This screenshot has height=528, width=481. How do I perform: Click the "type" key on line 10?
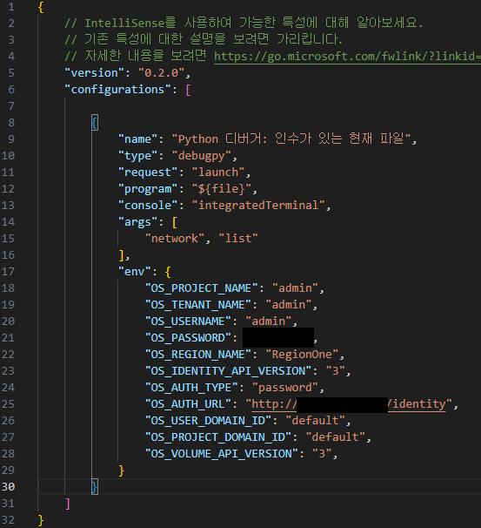137,156
